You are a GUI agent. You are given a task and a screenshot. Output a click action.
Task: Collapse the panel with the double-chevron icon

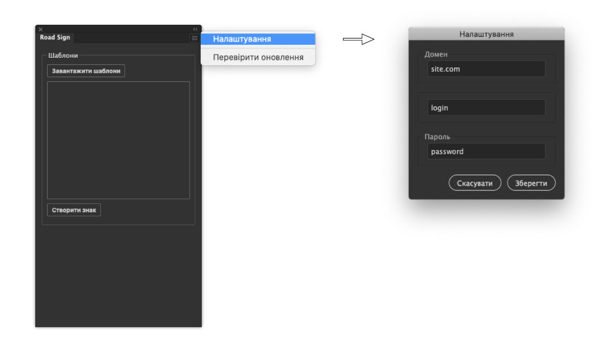point(195,29)
